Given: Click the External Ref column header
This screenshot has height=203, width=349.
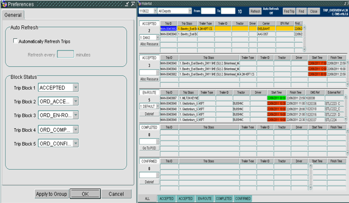Looking at the screenshot, I should [334, 92].
